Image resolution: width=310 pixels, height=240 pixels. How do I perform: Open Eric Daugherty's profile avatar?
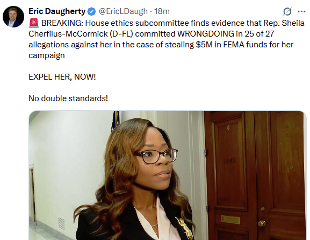(13, 17)
